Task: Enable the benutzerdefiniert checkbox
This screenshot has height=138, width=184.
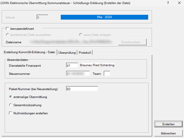Action: [x=7, y=29]
